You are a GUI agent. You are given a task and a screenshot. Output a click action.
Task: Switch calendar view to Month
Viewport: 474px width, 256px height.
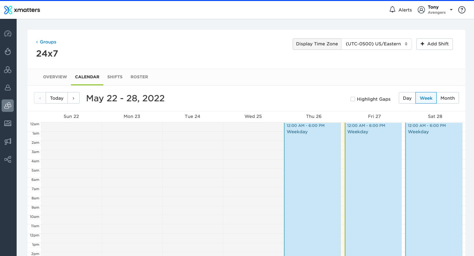[447, 98]
